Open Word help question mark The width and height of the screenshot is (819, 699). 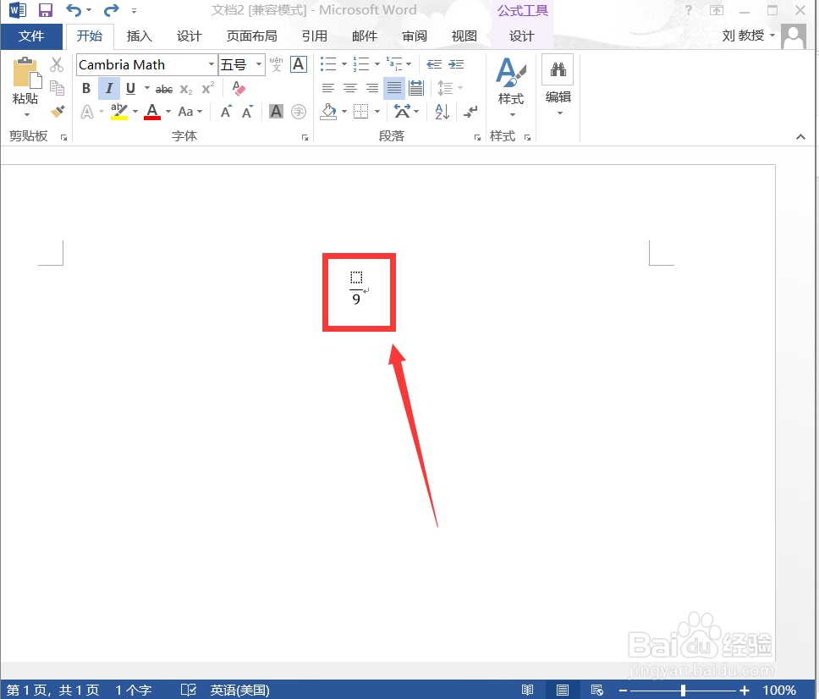[689, 10]
